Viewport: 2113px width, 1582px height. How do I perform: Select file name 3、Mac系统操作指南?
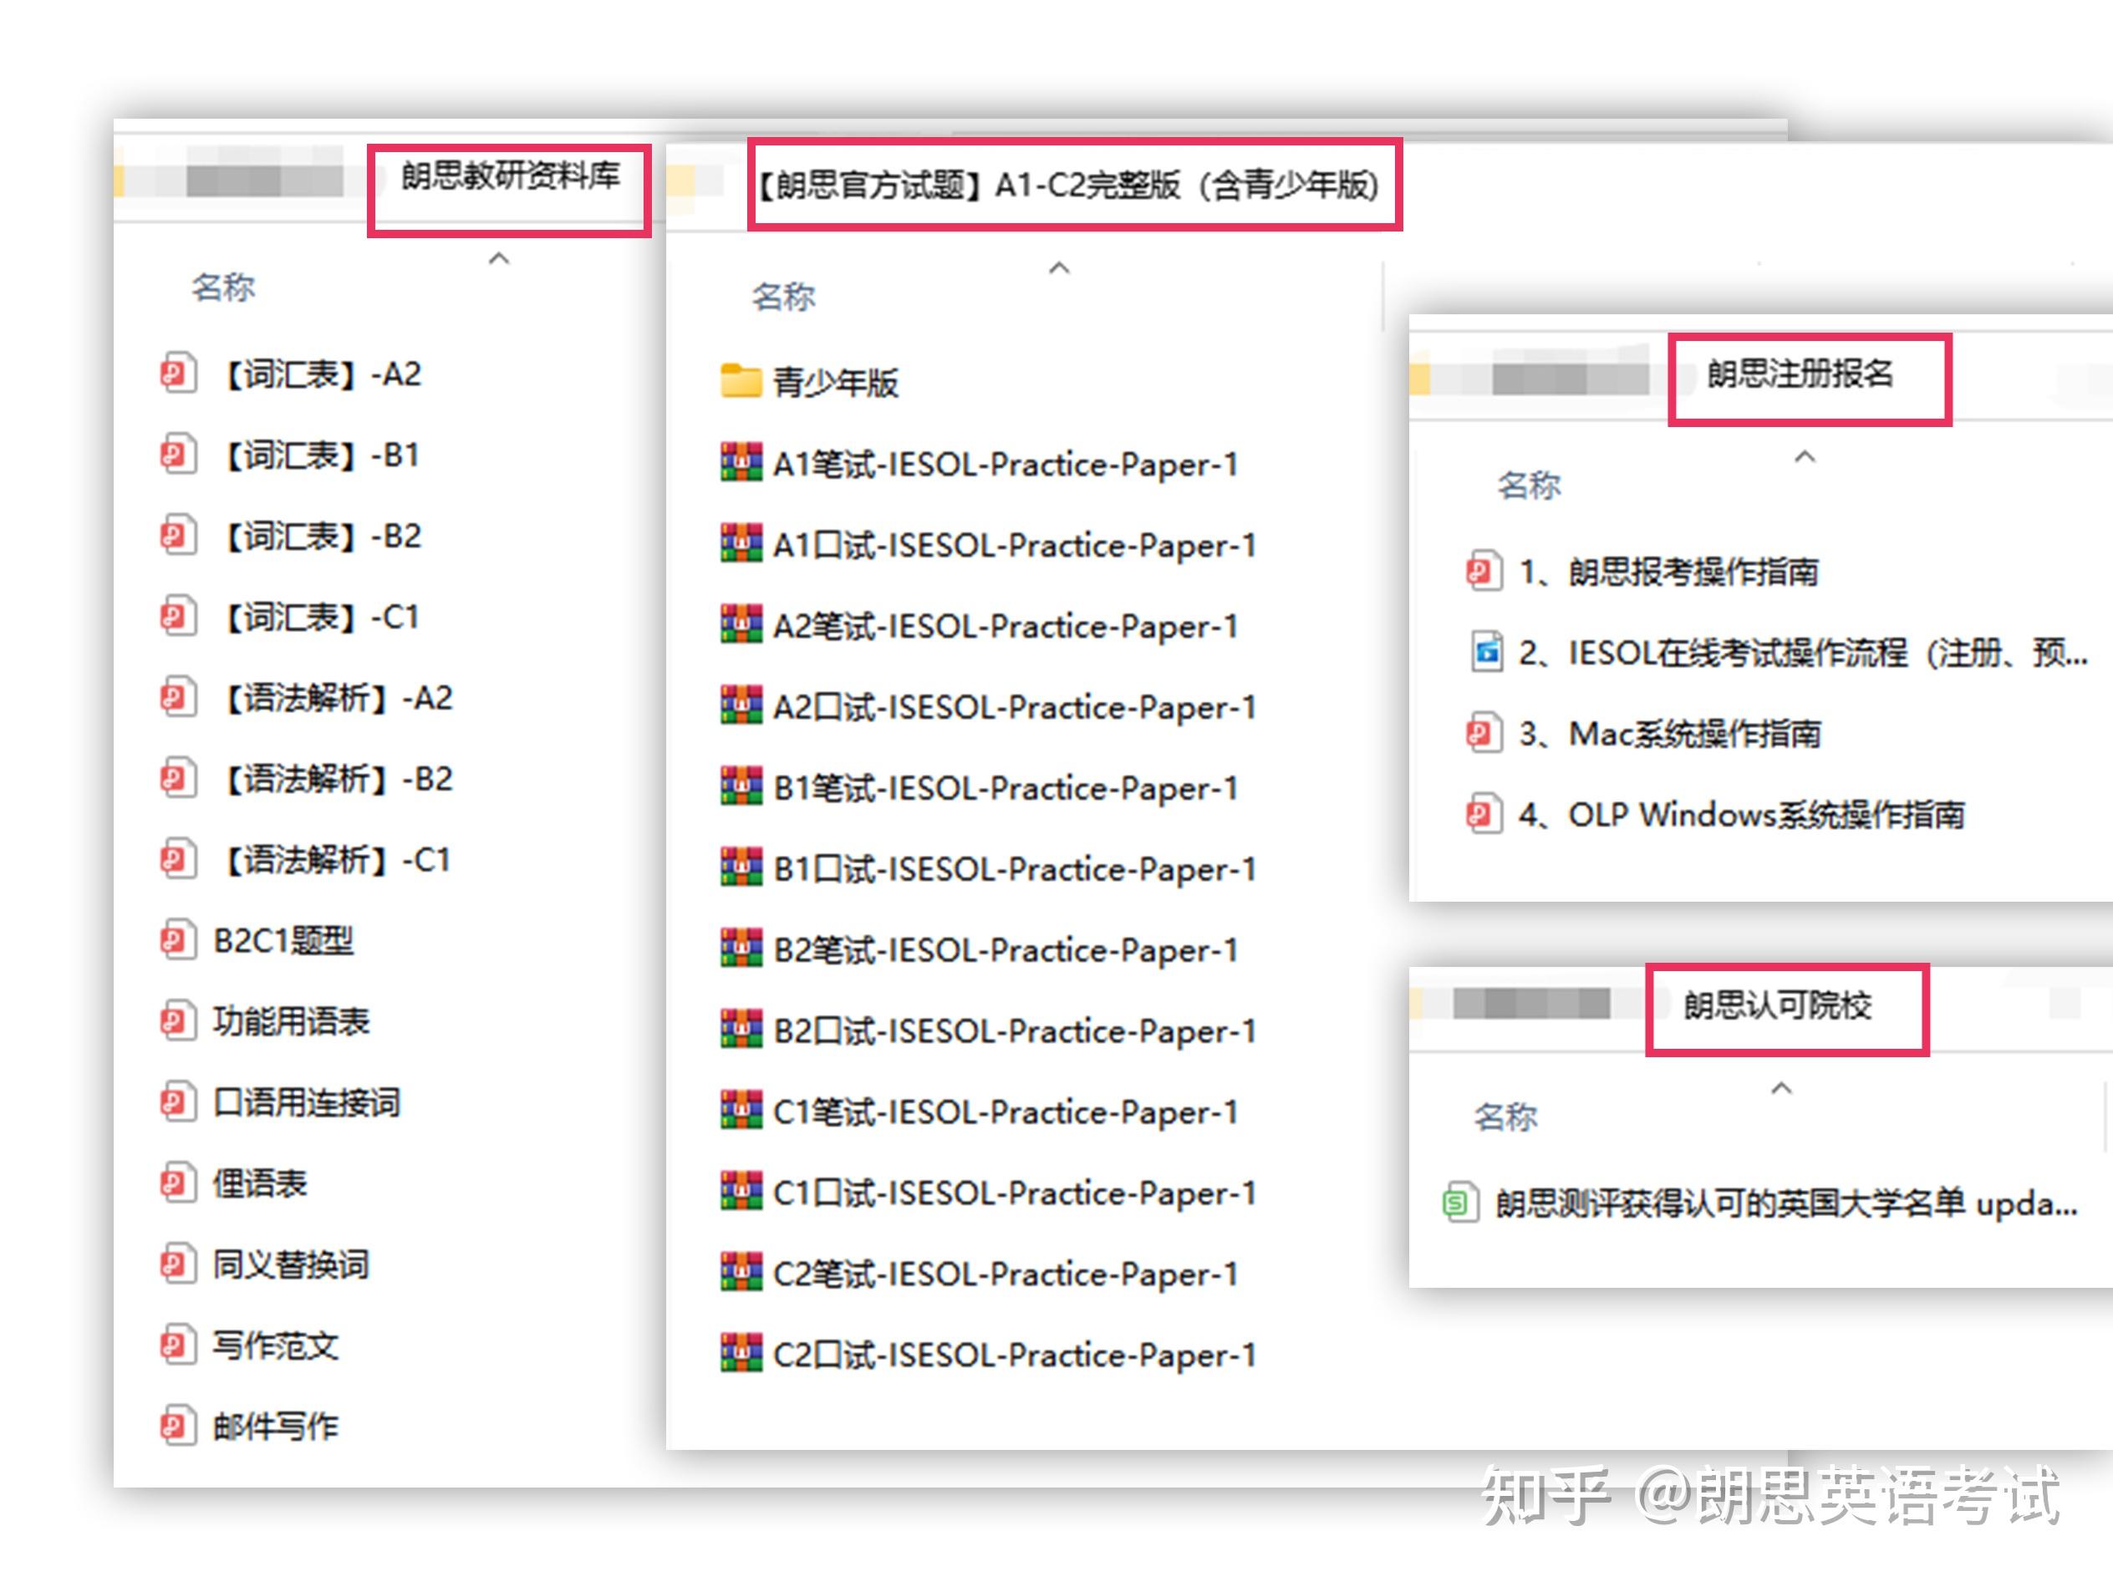pyautogui.click(x=1671, y=734)
